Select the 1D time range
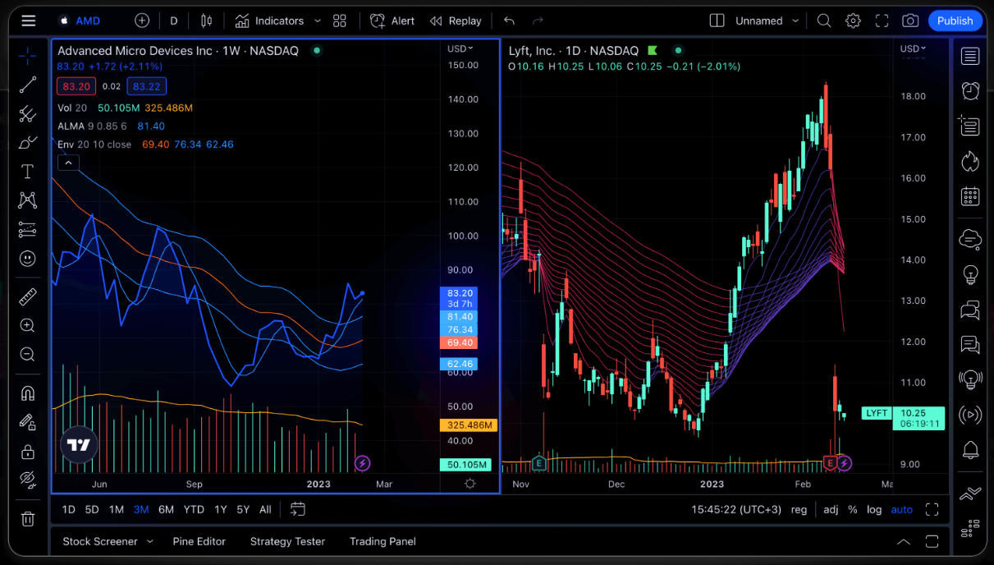994x565 pixels. tap(69, 509)
